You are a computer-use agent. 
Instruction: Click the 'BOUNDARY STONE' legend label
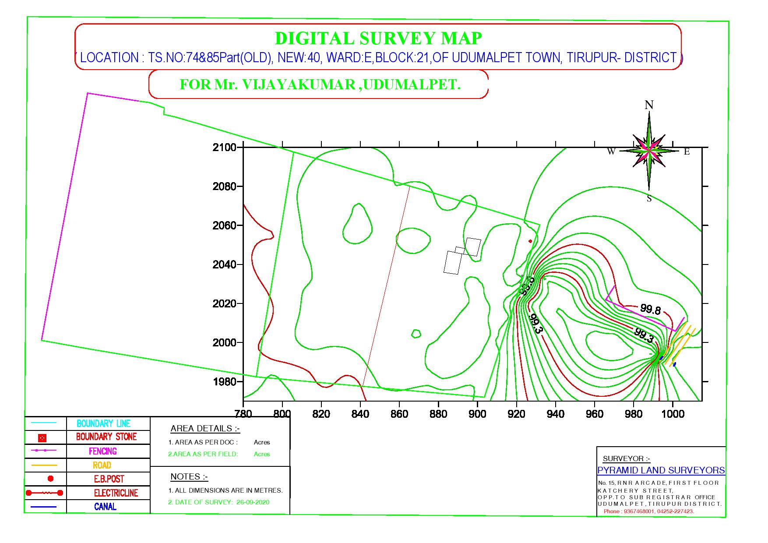click(x=106, y=437)
